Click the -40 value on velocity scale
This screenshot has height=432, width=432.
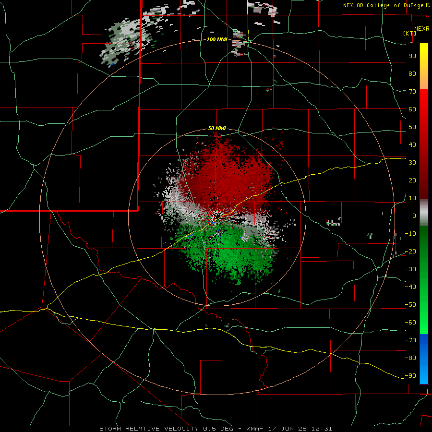click(410, 287)
